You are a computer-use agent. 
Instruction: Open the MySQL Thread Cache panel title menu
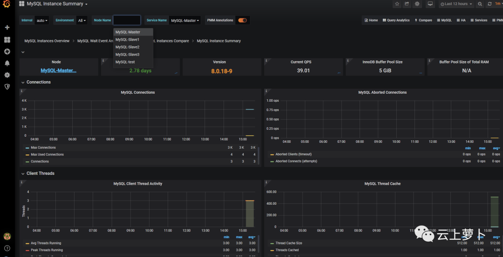(382, 183)
